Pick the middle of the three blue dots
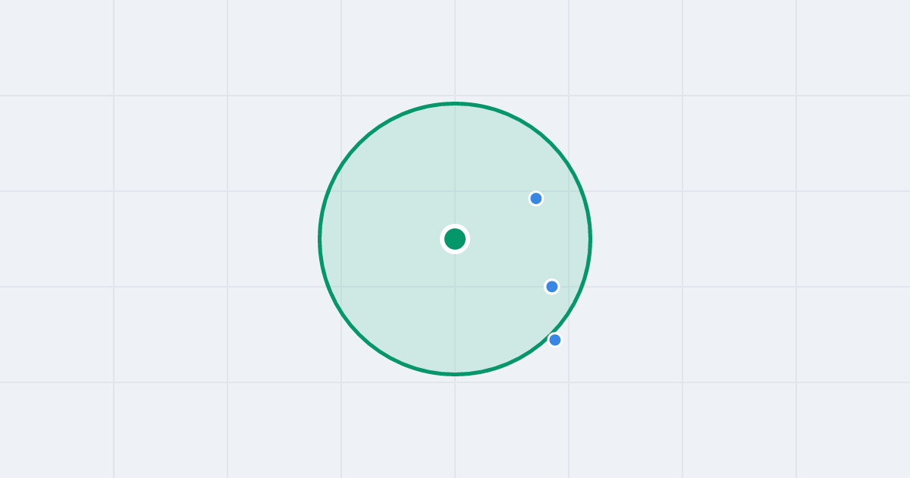This screenshot has width=910, height=478. (552, 286)
